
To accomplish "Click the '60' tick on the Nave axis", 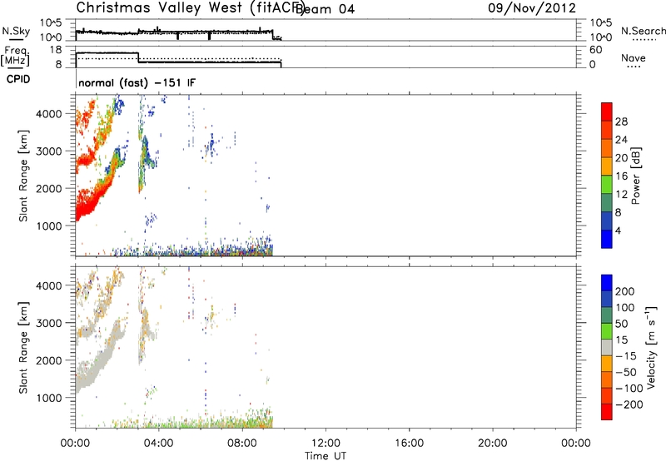I will (x=596, y=50).
